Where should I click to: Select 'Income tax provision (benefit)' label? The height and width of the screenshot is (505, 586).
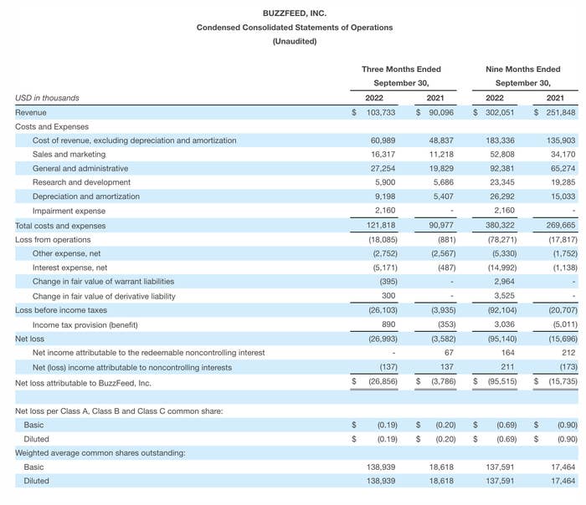pyautogui.click(x=85, y=325)
